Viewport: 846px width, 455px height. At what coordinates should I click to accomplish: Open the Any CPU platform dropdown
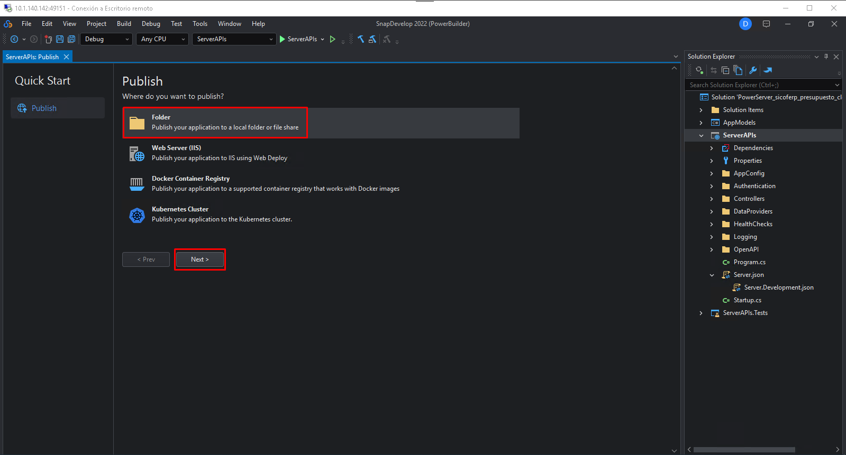point(162,39)
